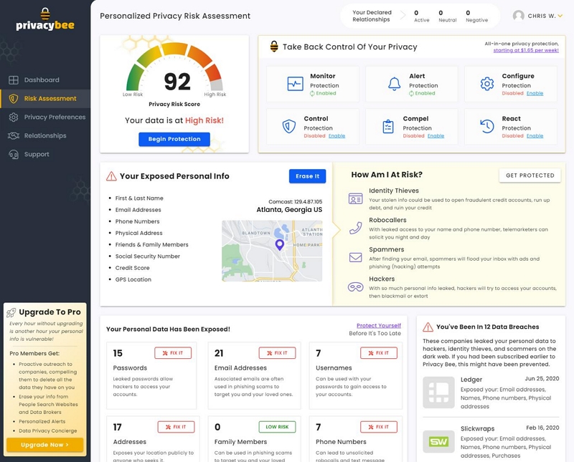The image size is (574, 462).
Task: Click the Neutral relationships count
Action: tap(447, 16)
